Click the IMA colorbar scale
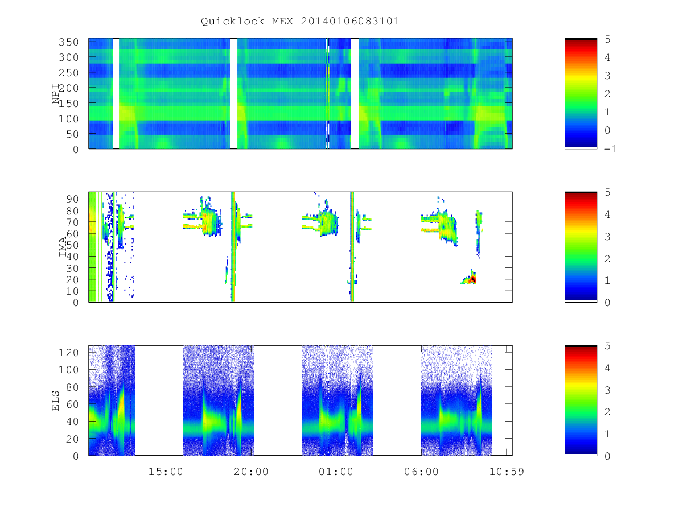 click(581, 247)
